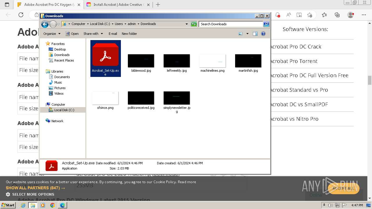Image resolution: width=372 pixels, height=209 pixels.
Task: Select the machinelines.png thumbnail
Action: [212, 61]
